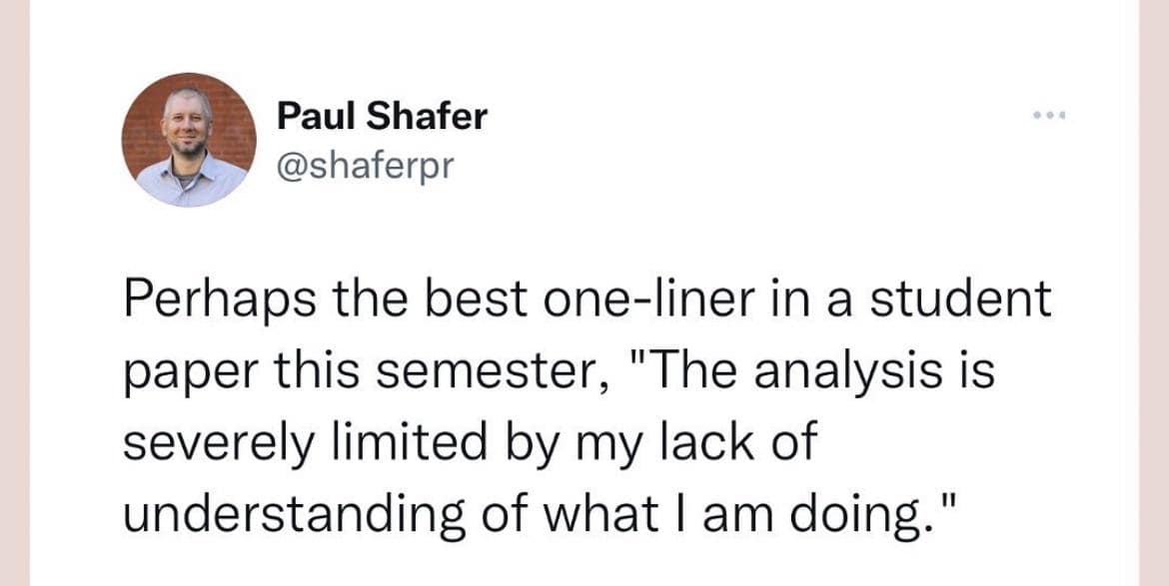The image size is (1169, 586).
Task: Click the last line ending "I am doing."
Action: pyautogui.click(x=540, y=515)
